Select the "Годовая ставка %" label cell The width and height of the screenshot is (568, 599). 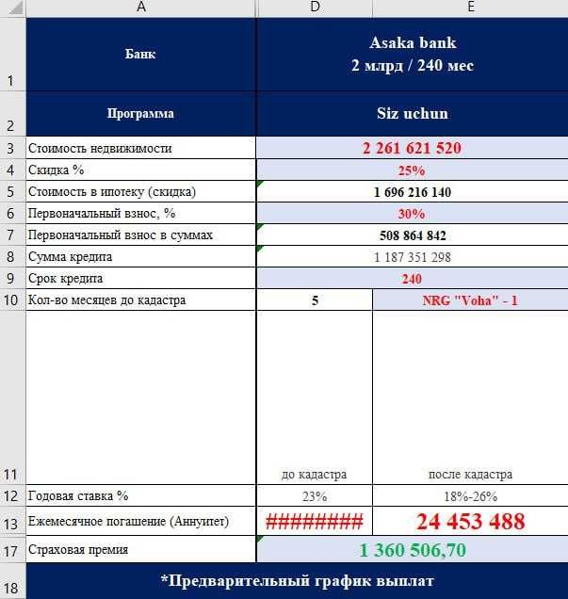coord(141,495)
